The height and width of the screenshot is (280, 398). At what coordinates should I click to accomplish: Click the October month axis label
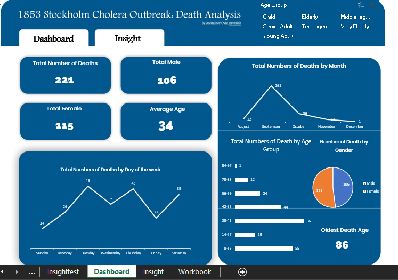click(x=299, y=126)
